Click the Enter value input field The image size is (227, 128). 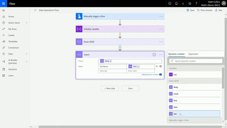coord(141,71)
